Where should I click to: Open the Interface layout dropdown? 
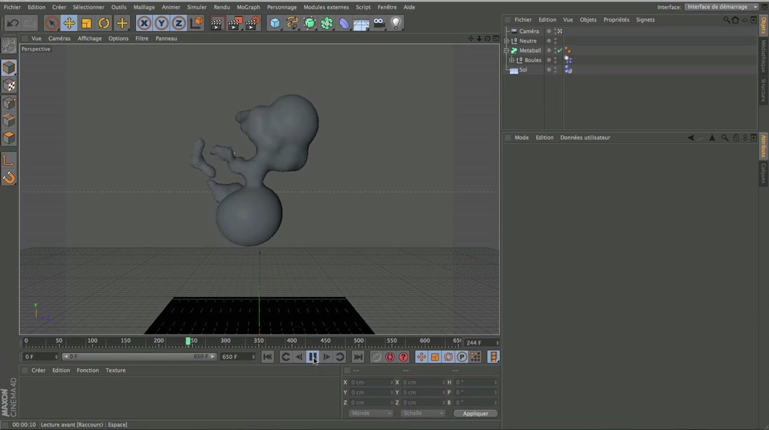point(722,7)
